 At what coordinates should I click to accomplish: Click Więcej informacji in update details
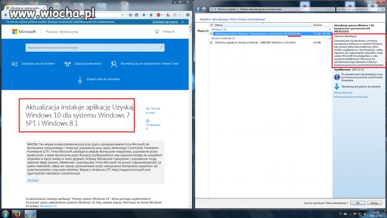click(343, 92)
